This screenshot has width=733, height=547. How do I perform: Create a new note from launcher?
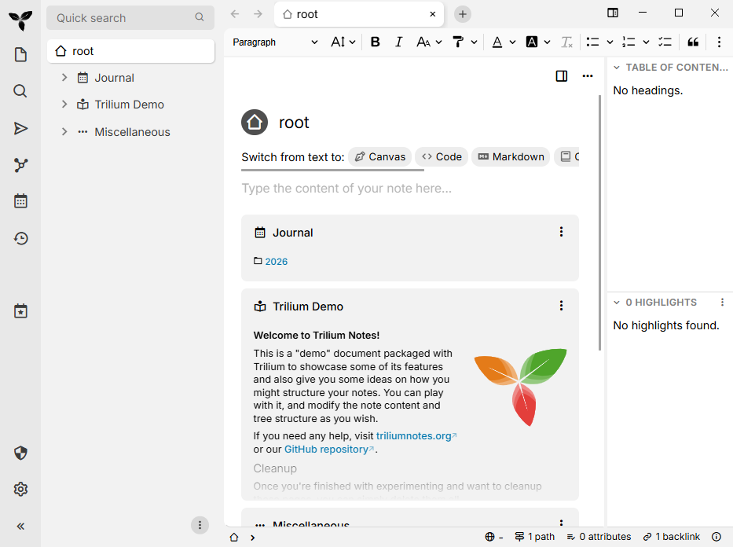tap(20, 55)
